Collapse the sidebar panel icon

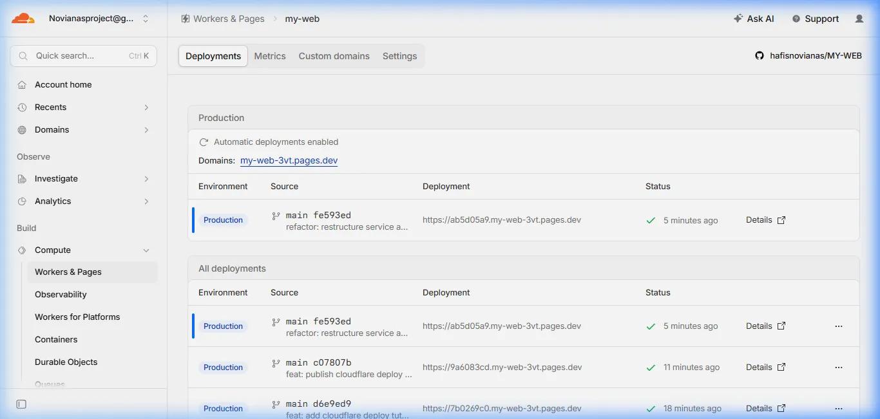[21, 404]
